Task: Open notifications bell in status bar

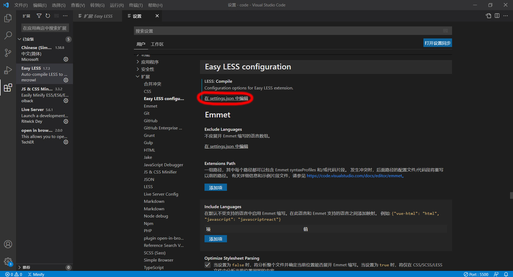Action: [x=506, y=274]
